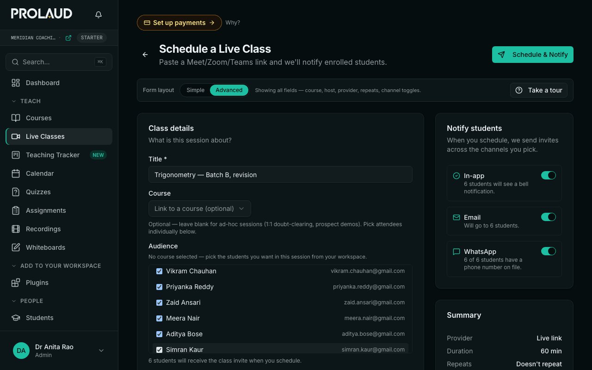Click the WhatsApp chat bubble icon
This screenshot has width=592, height=370.
click(x=456, y=252)
